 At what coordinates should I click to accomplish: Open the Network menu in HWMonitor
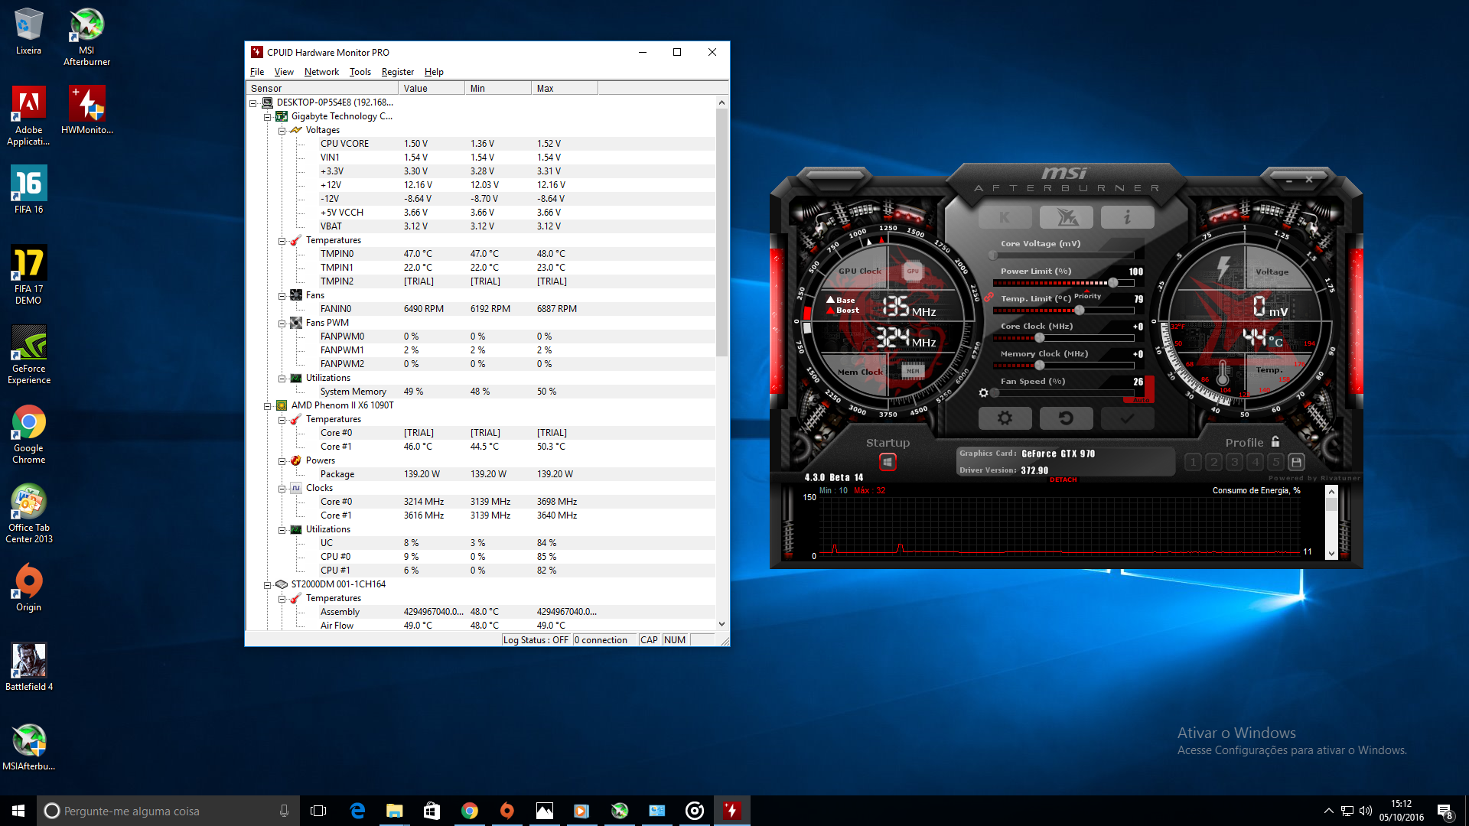[321, 72]
